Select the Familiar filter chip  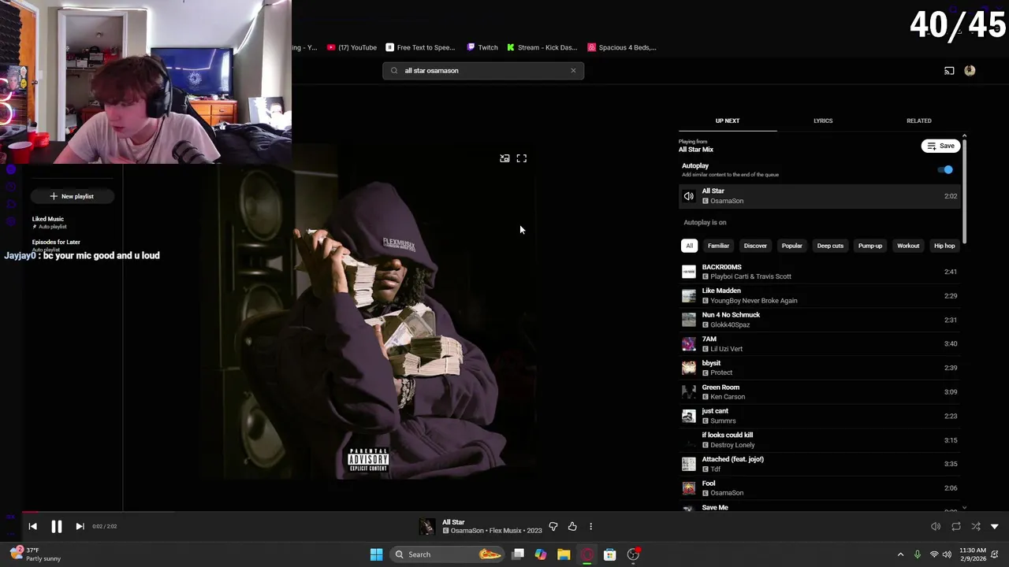coord(718,246)
